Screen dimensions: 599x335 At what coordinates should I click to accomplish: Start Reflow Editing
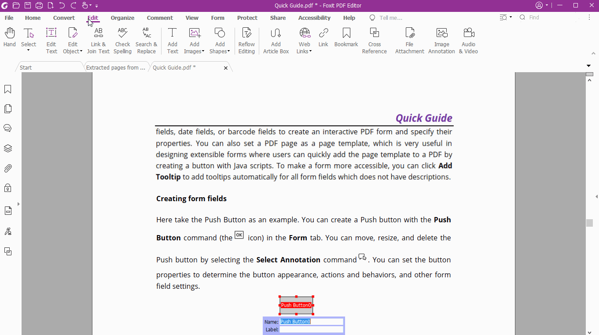[246, 41]
